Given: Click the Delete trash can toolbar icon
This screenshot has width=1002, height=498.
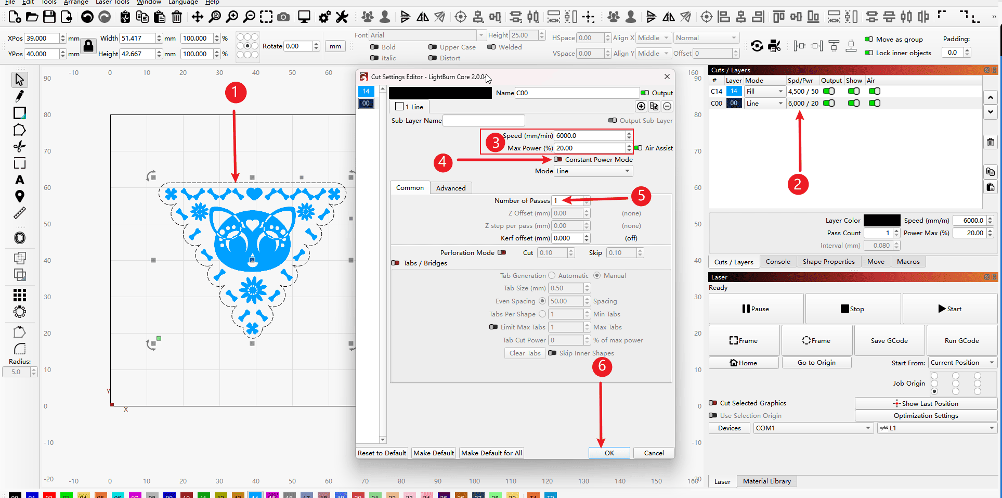Looking at the screenshot, I should (x=177, y=17).
